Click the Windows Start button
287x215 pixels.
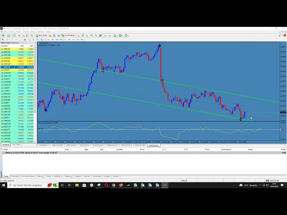point(3,185)
